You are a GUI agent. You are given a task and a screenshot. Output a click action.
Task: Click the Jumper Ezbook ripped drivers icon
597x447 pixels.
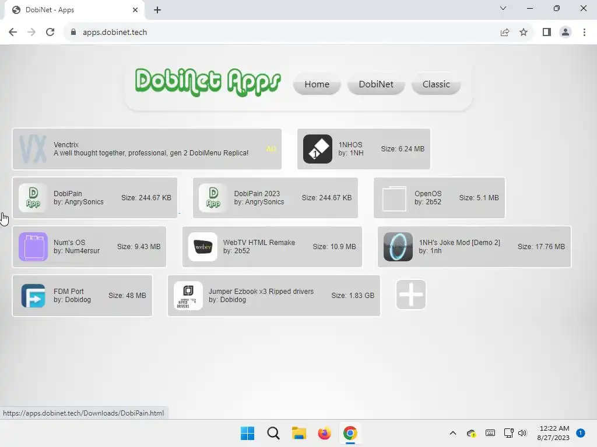[x=188, y=296]
